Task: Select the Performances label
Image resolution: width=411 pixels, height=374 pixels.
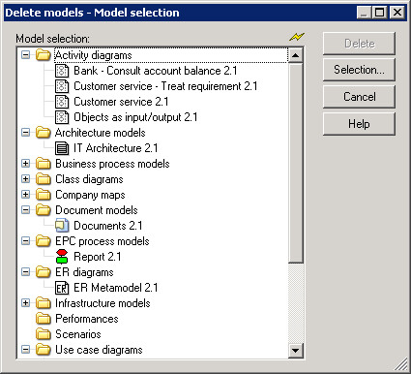Action: point(87,319)
